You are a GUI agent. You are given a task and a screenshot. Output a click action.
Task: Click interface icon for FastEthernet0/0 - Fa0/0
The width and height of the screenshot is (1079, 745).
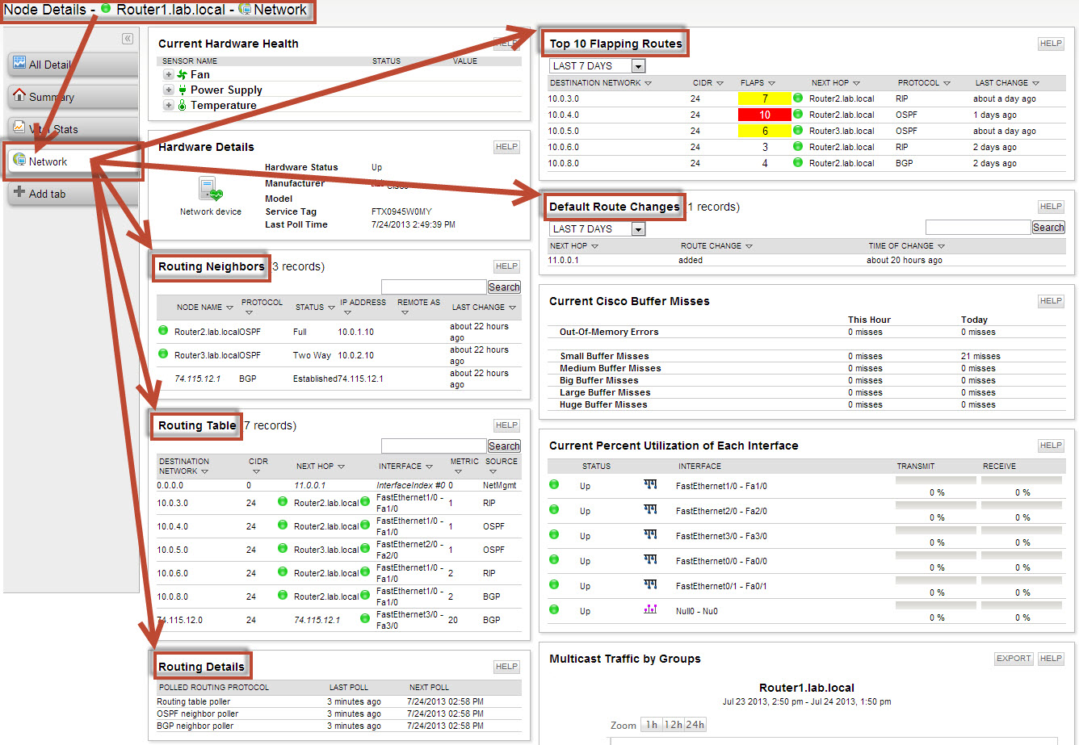click(x=650, y=559)
